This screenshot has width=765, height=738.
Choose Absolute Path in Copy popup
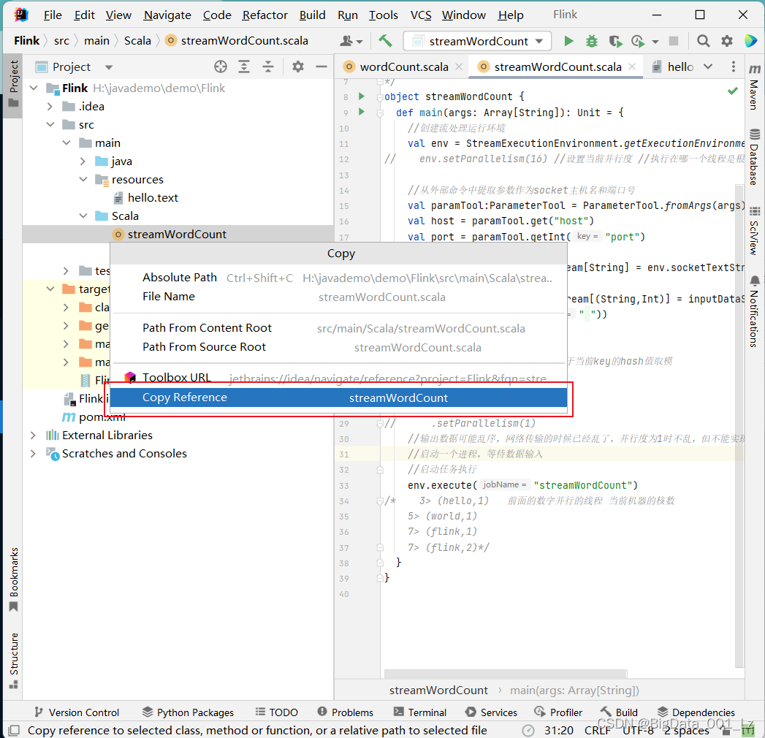tap(338, 278)
